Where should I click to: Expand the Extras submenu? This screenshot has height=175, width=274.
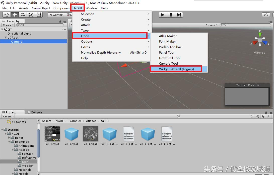(112, 47)
